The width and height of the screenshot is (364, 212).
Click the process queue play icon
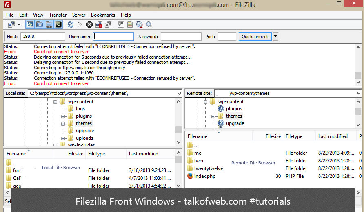pyautogui.click(x=80, y=24)
